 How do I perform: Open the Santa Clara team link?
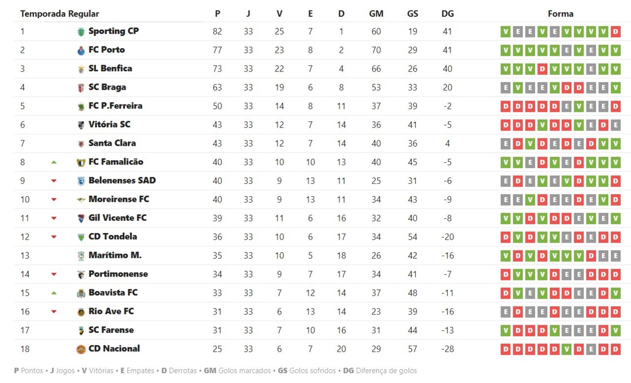(x=112, y=143)
